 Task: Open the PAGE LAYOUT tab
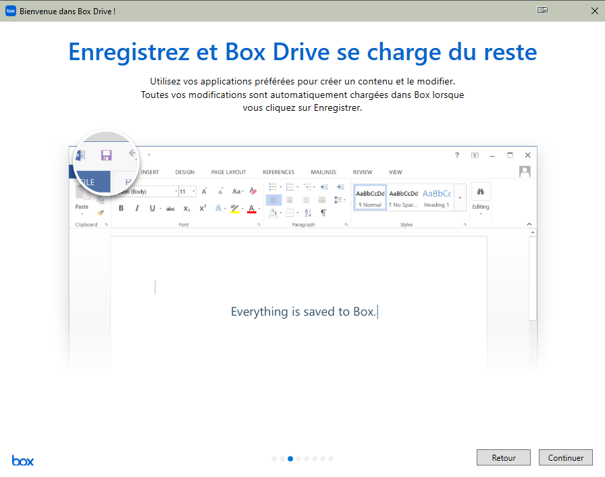coord(228,172)
